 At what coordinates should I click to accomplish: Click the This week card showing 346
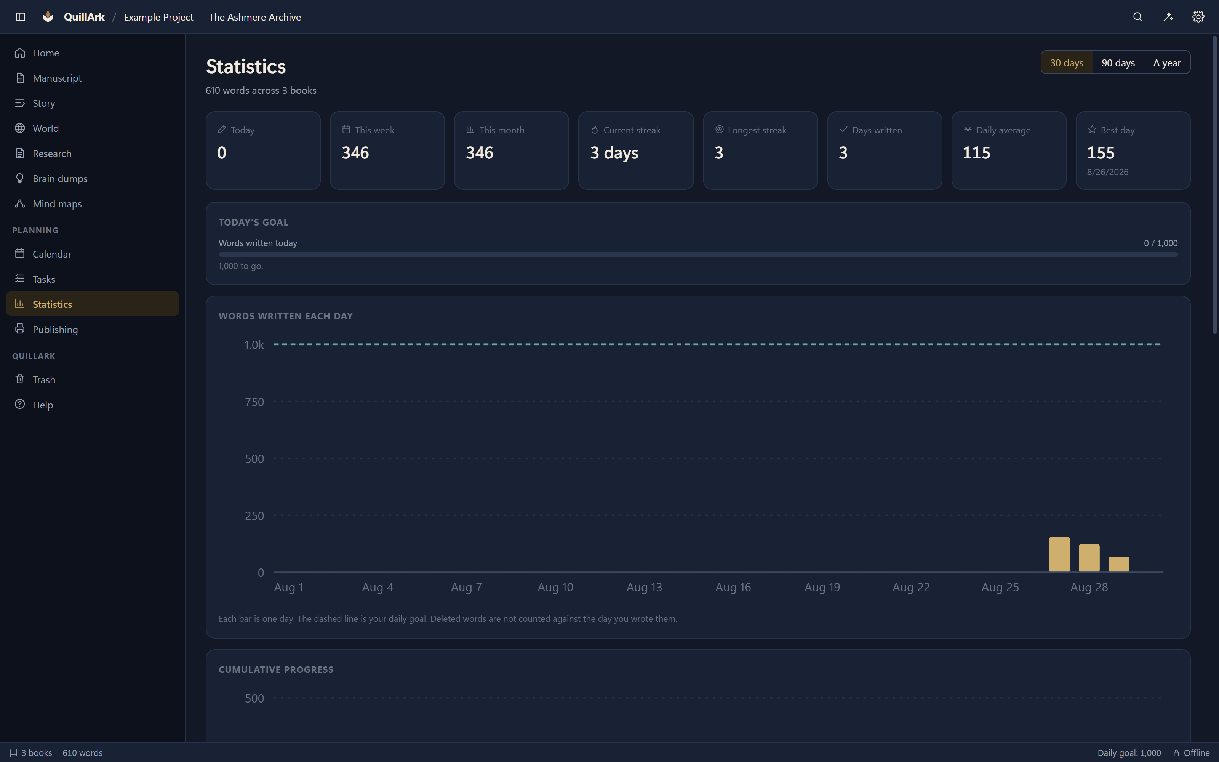[387, 150]
